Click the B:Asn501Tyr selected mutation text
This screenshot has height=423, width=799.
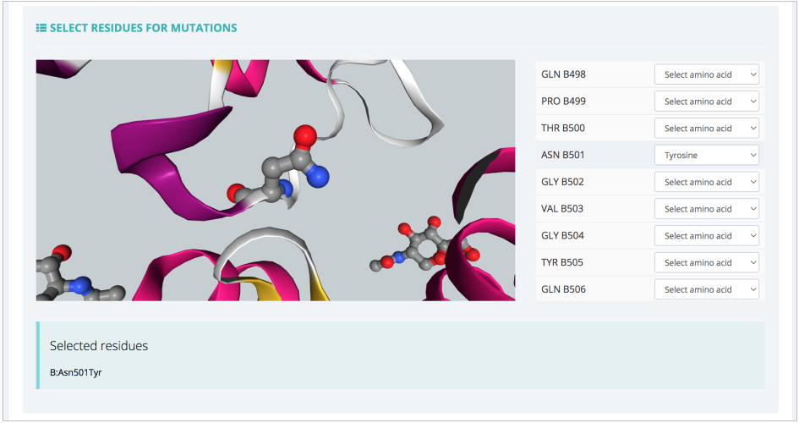(x=76, y=371)
